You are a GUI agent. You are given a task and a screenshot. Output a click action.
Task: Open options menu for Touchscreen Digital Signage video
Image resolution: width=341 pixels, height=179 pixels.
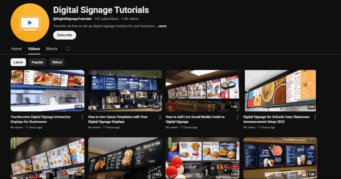(82, 117)
